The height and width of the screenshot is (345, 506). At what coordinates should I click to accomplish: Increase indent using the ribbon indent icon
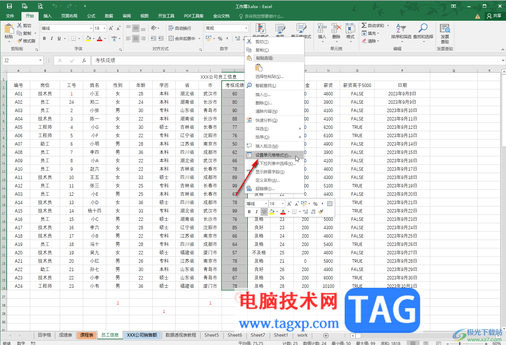pyautogui.click(x=161, y=38)
